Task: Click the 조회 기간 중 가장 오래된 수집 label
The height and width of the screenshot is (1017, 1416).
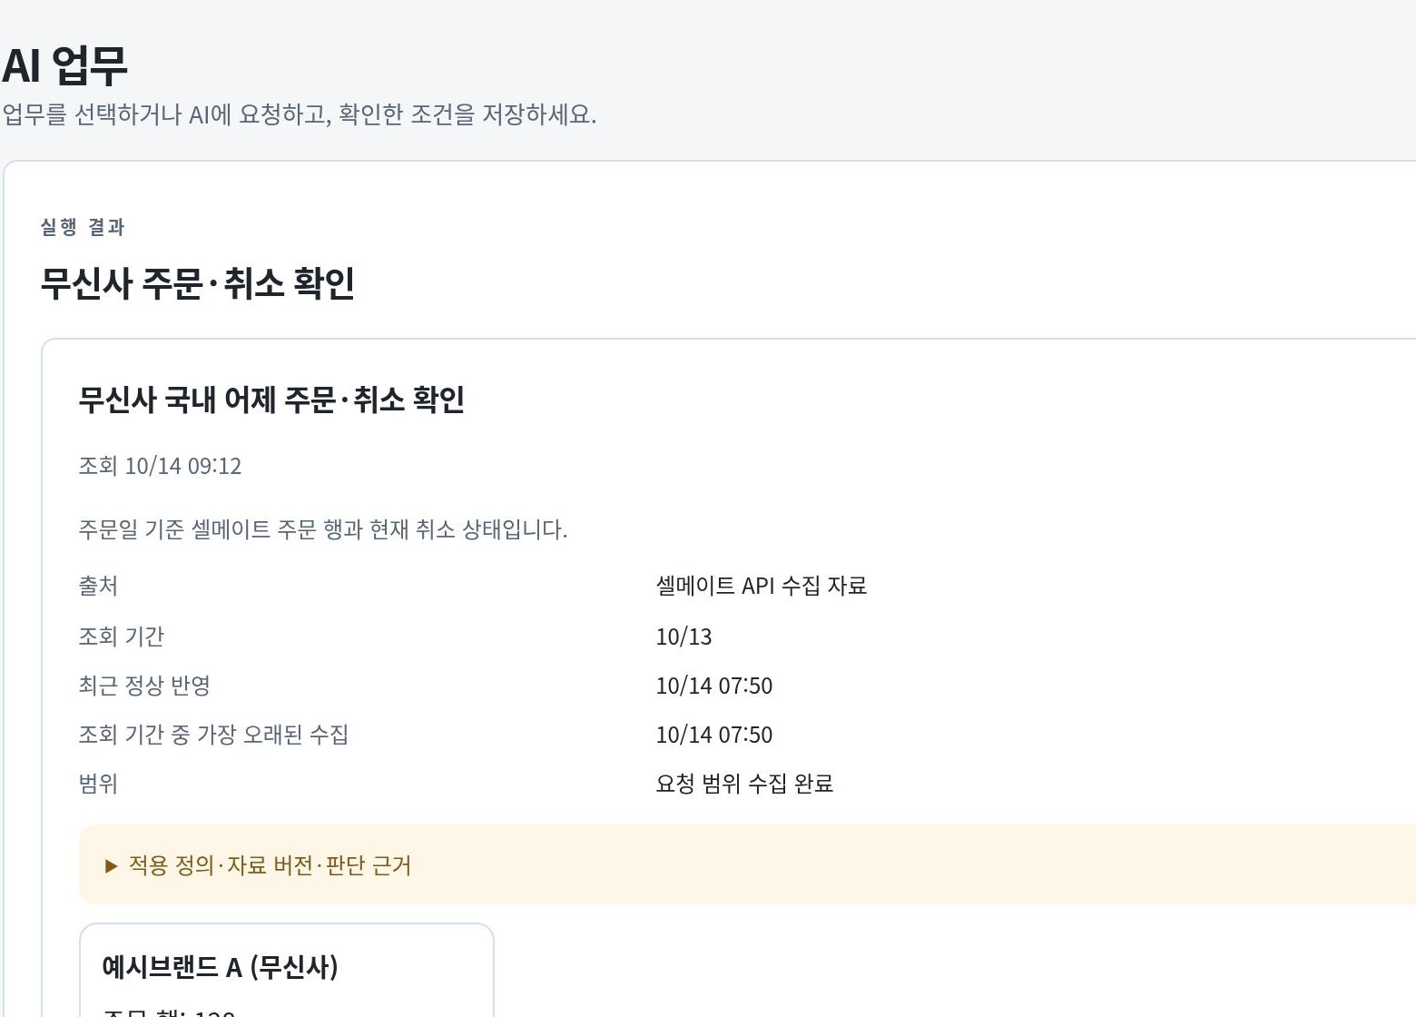Action: pos(213,735)
